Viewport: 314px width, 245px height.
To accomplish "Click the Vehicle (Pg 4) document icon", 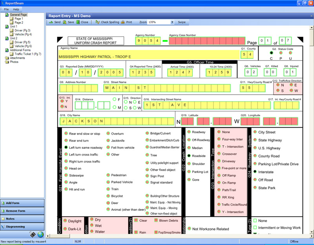I will (x=12, y=34).
